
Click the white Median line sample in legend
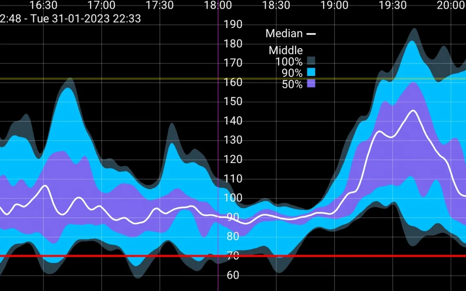coord(311,34)
